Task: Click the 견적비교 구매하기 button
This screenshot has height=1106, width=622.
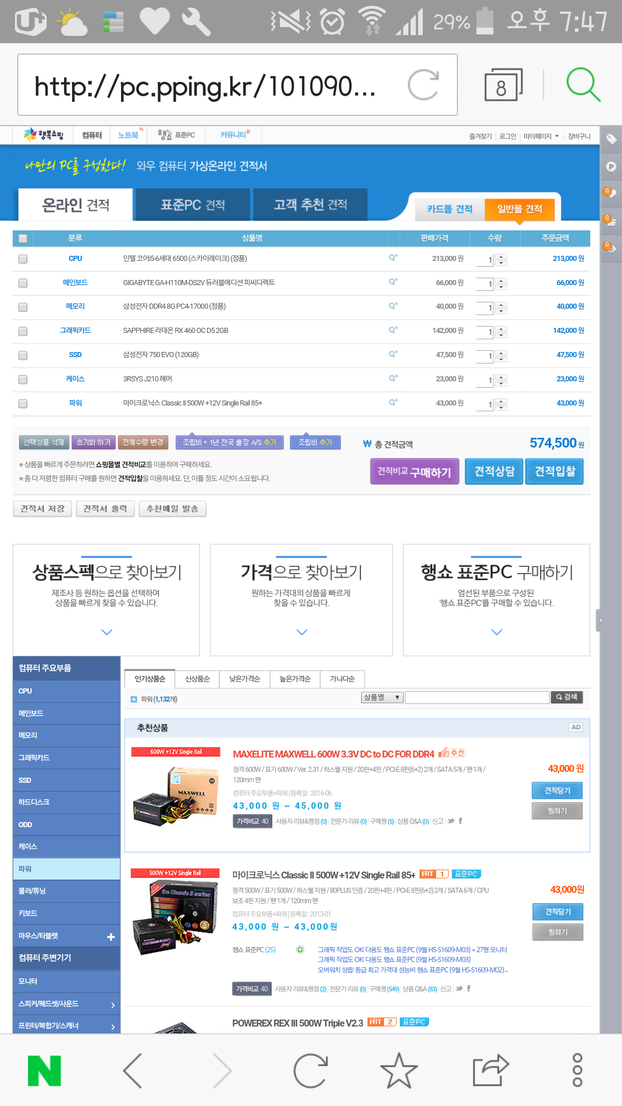Action: 414,472
